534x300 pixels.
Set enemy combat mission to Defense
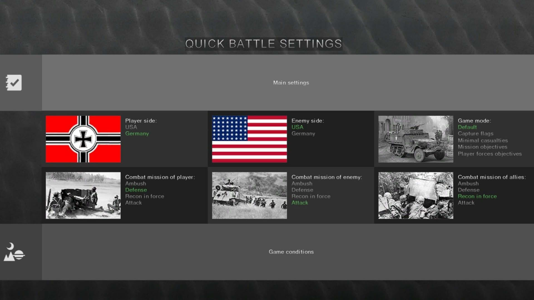point(302,190)
